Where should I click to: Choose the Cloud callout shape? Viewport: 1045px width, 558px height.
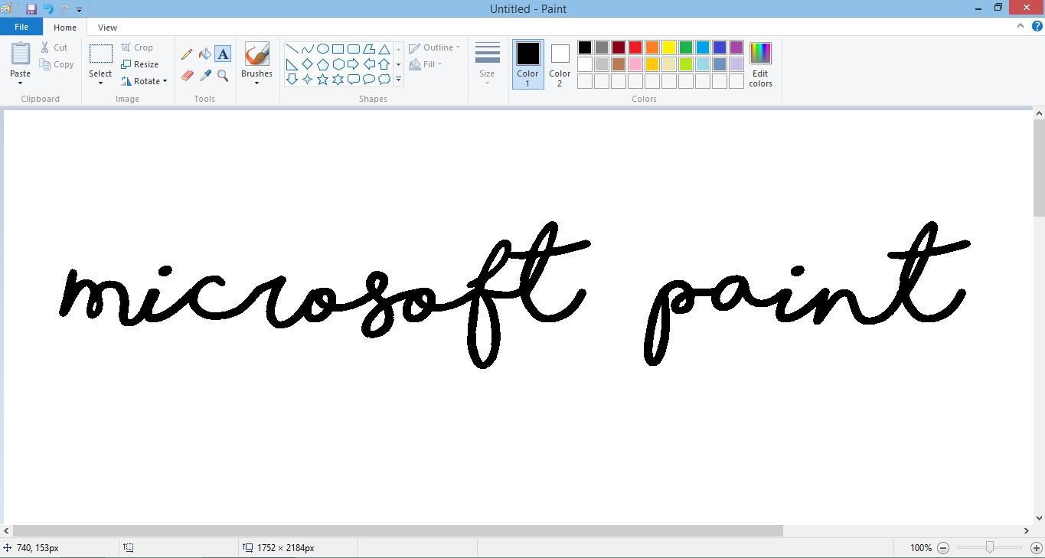(384, 80)
